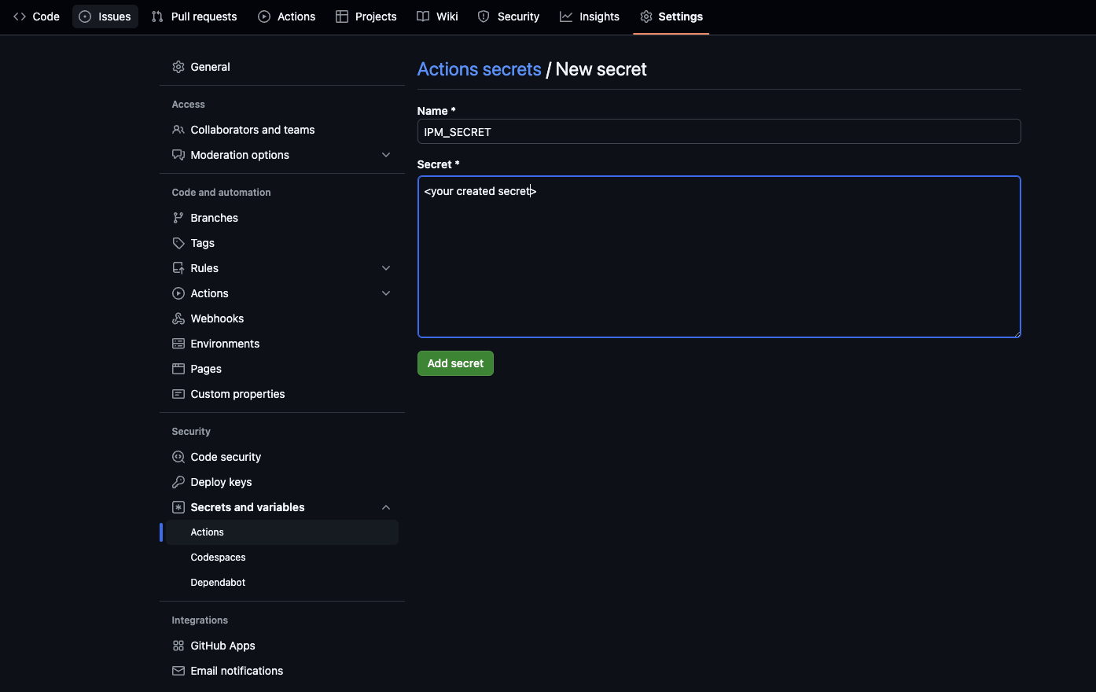Image resolution: width=1096 pixels, height=692 pixels.
Task: Open Custom properties settings
Action: pos(282,394)
